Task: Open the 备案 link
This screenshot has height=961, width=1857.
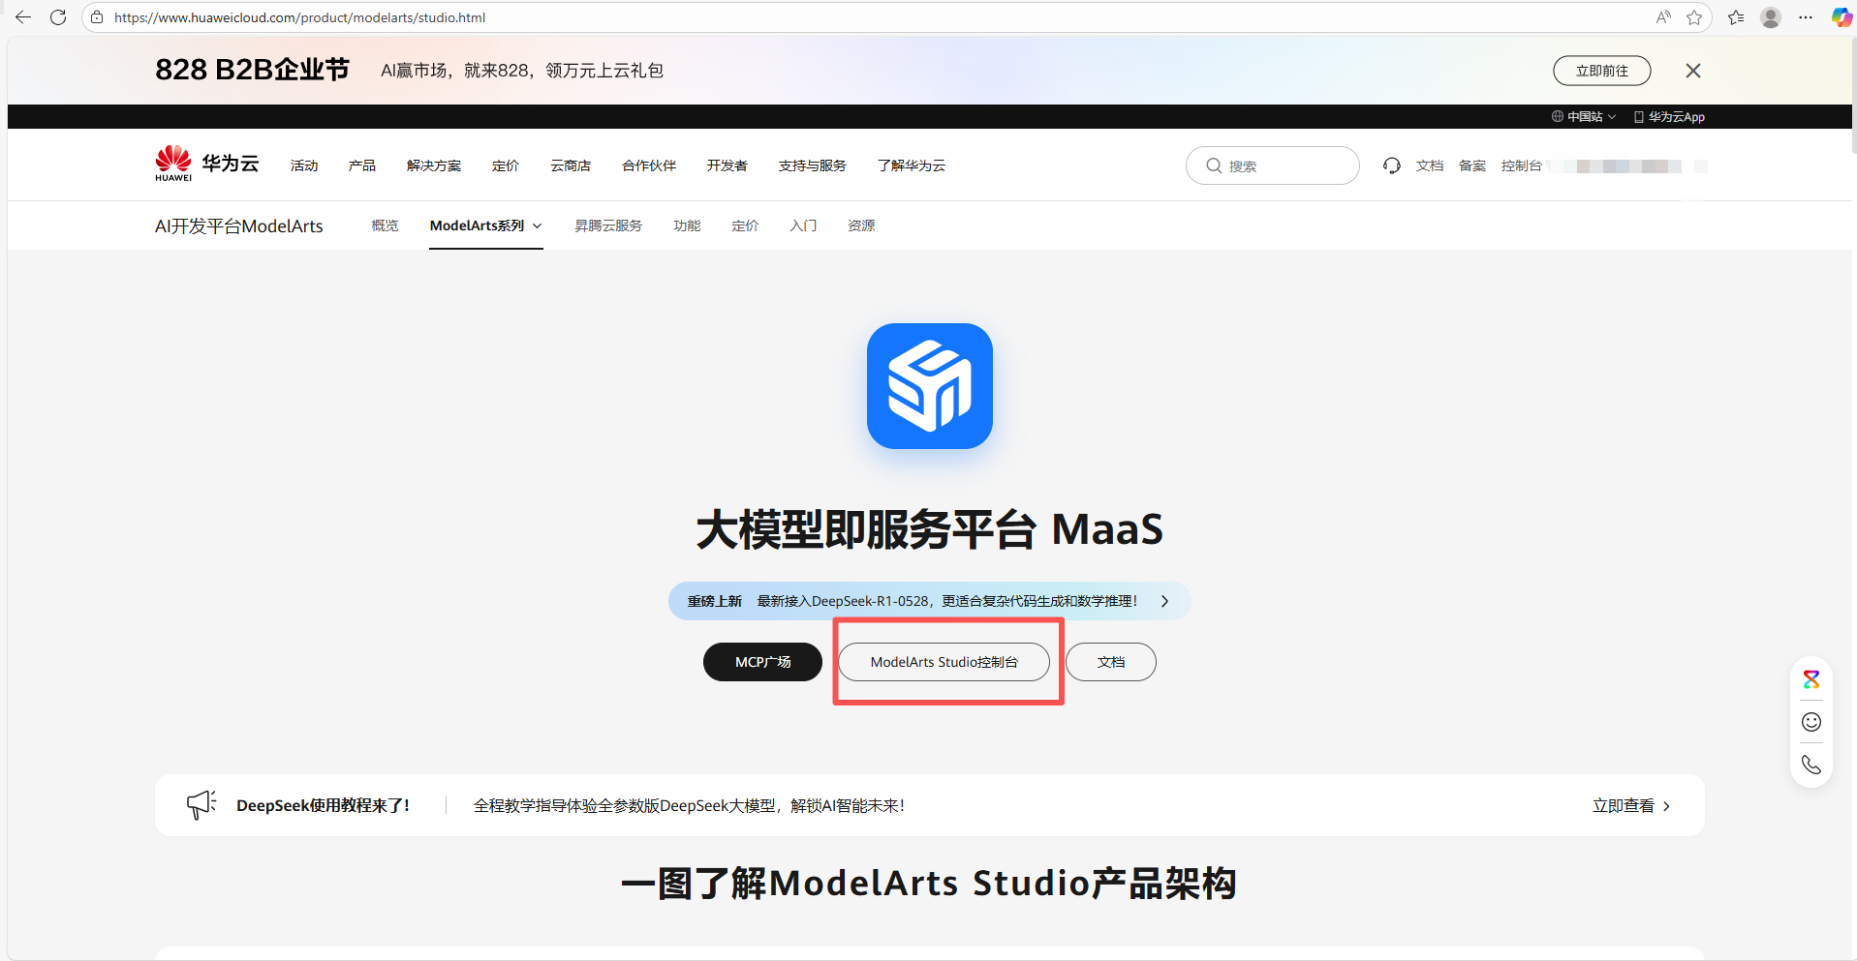Action: click(x=1472, y=165)
